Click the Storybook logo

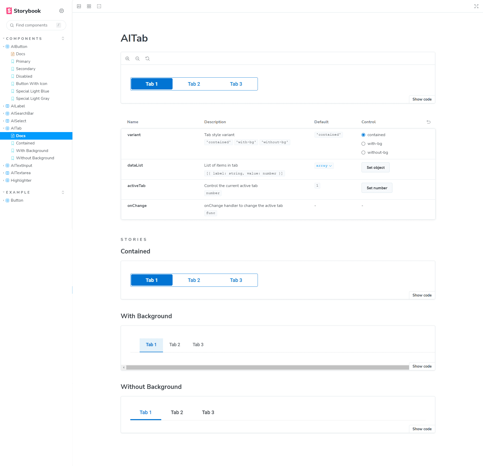[x=23, y=11]
